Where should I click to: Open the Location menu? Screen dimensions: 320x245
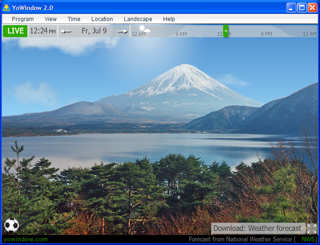coord(102,19)
